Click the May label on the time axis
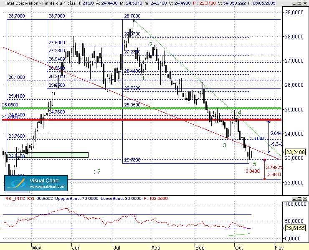Screen dimensions: 309x250 (x=36, y=247)
